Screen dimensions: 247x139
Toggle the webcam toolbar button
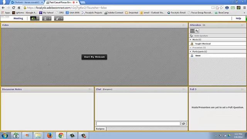point(45,19)
